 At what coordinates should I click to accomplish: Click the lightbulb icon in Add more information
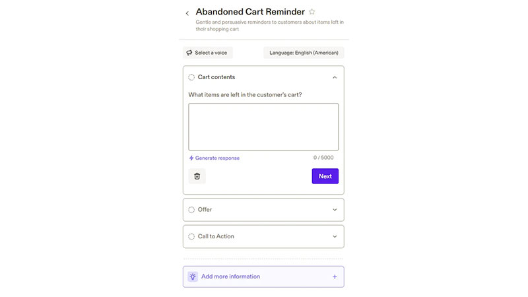click(x=193, y=277)
